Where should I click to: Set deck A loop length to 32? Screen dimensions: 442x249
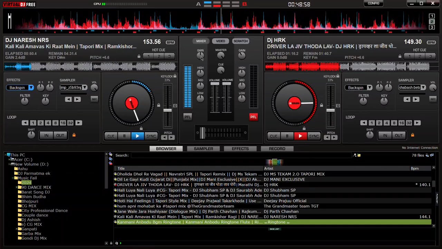pyautogui.click(x=70, y=123)
